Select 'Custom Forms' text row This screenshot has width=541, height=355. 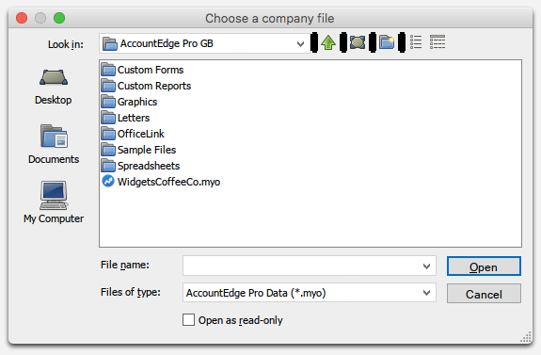(151, 70)
